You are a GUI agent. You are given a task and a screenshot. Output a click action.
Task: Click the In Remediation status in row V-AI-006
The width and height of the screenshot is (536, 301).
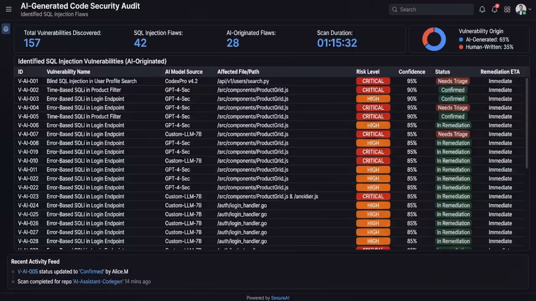pos(454,125)
